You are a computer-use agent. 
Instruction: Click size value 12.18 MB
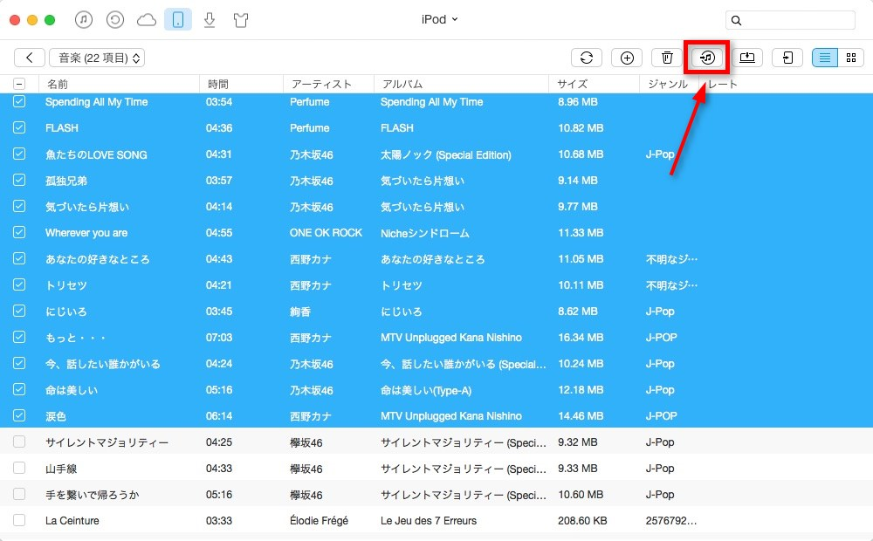581,390
